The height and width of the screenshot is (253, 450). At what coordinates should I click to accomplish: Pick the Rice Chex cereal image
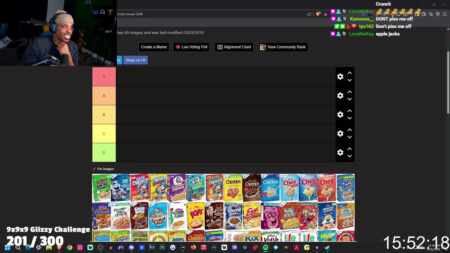point(289,188)
